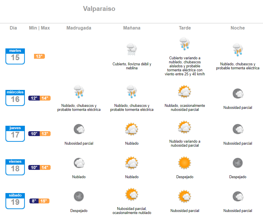This screenshot has height=220, width=263.
Task: Click Saturday morning 'Nubosidad parcial, ocasionalmente nublado' text
Action: click(x=132, y=211)
